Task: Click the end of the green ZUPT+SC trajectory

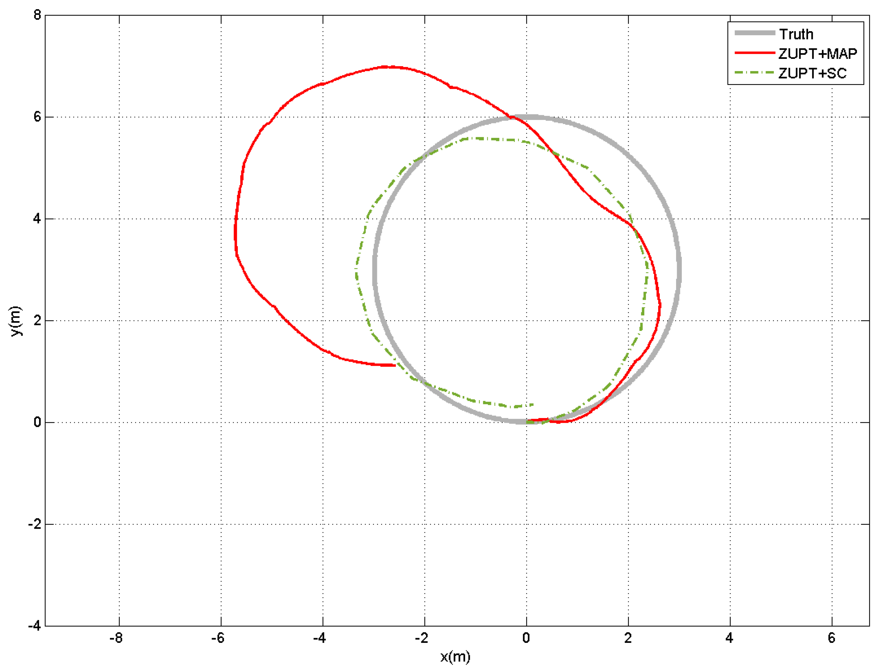Action: tap(533, 405)
